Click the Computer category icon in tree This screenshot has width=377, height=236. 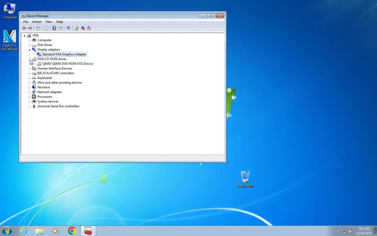pos(34,40)
